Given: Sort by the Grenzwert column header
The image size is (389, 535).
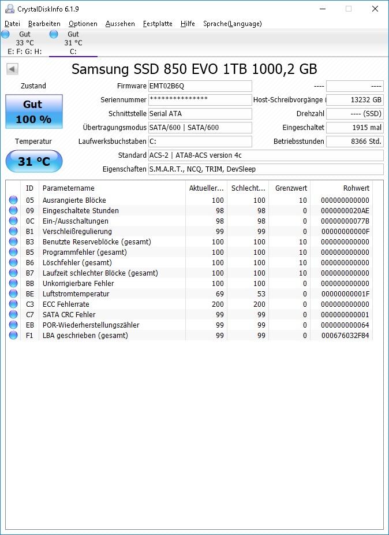Looking at the screenshot, I should pos(290,188).
